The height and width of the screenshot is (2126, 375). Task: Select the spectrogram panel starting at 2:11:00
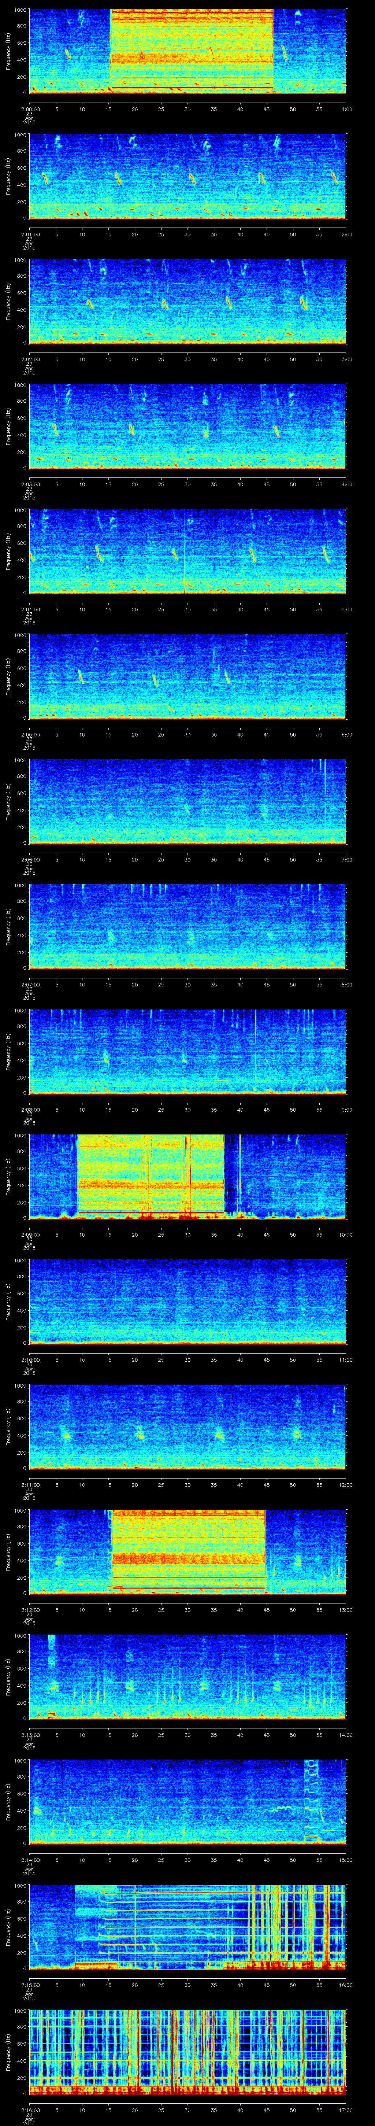pos(187,1426)
